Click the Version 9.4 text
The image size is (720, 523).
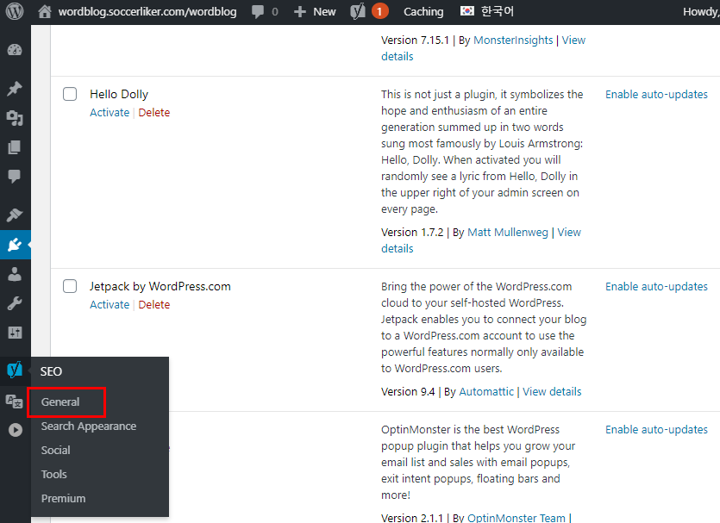pyautogui.click(x=408, y=392)
